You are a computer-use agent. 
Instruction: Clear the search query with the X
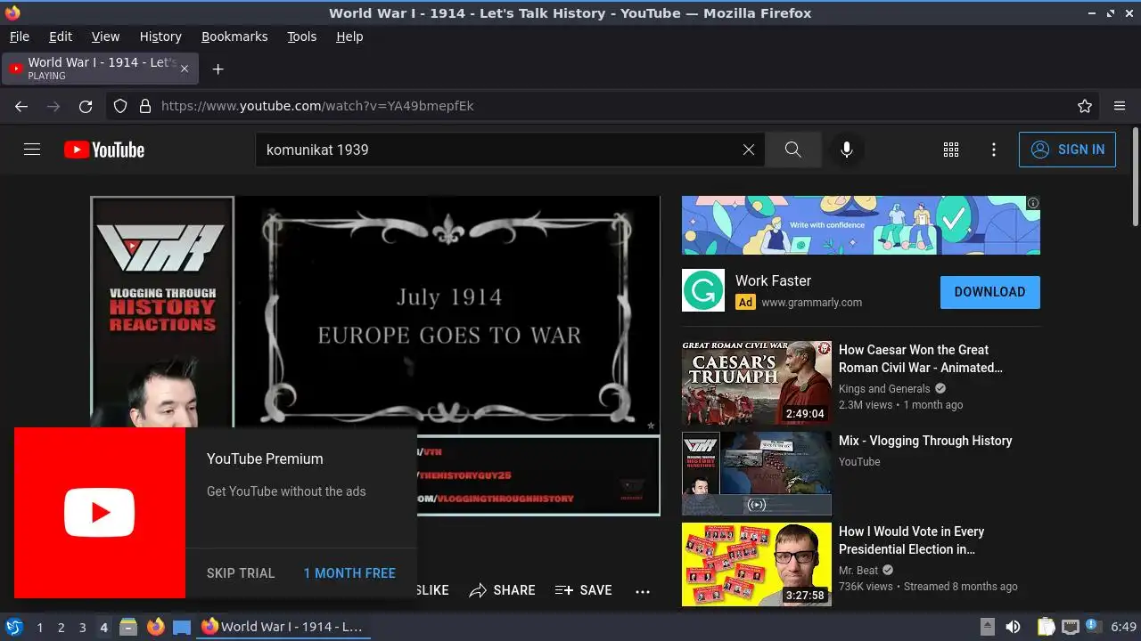pos(749,150)
